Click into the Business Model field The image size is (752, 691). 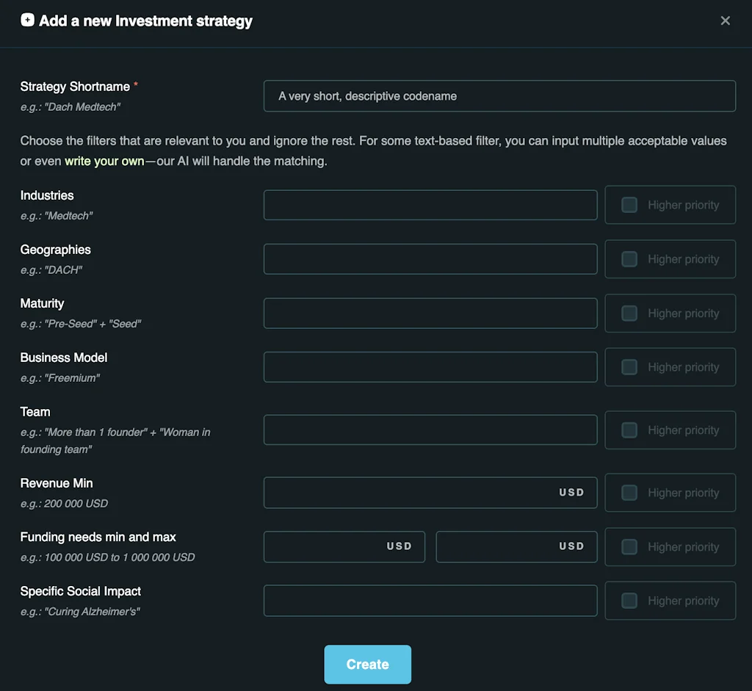pos(430,367)
